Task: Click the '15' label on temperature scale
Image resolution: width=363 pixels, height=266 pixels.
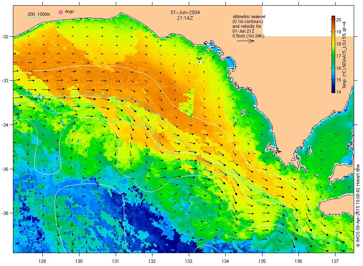Action: point(338,80)
